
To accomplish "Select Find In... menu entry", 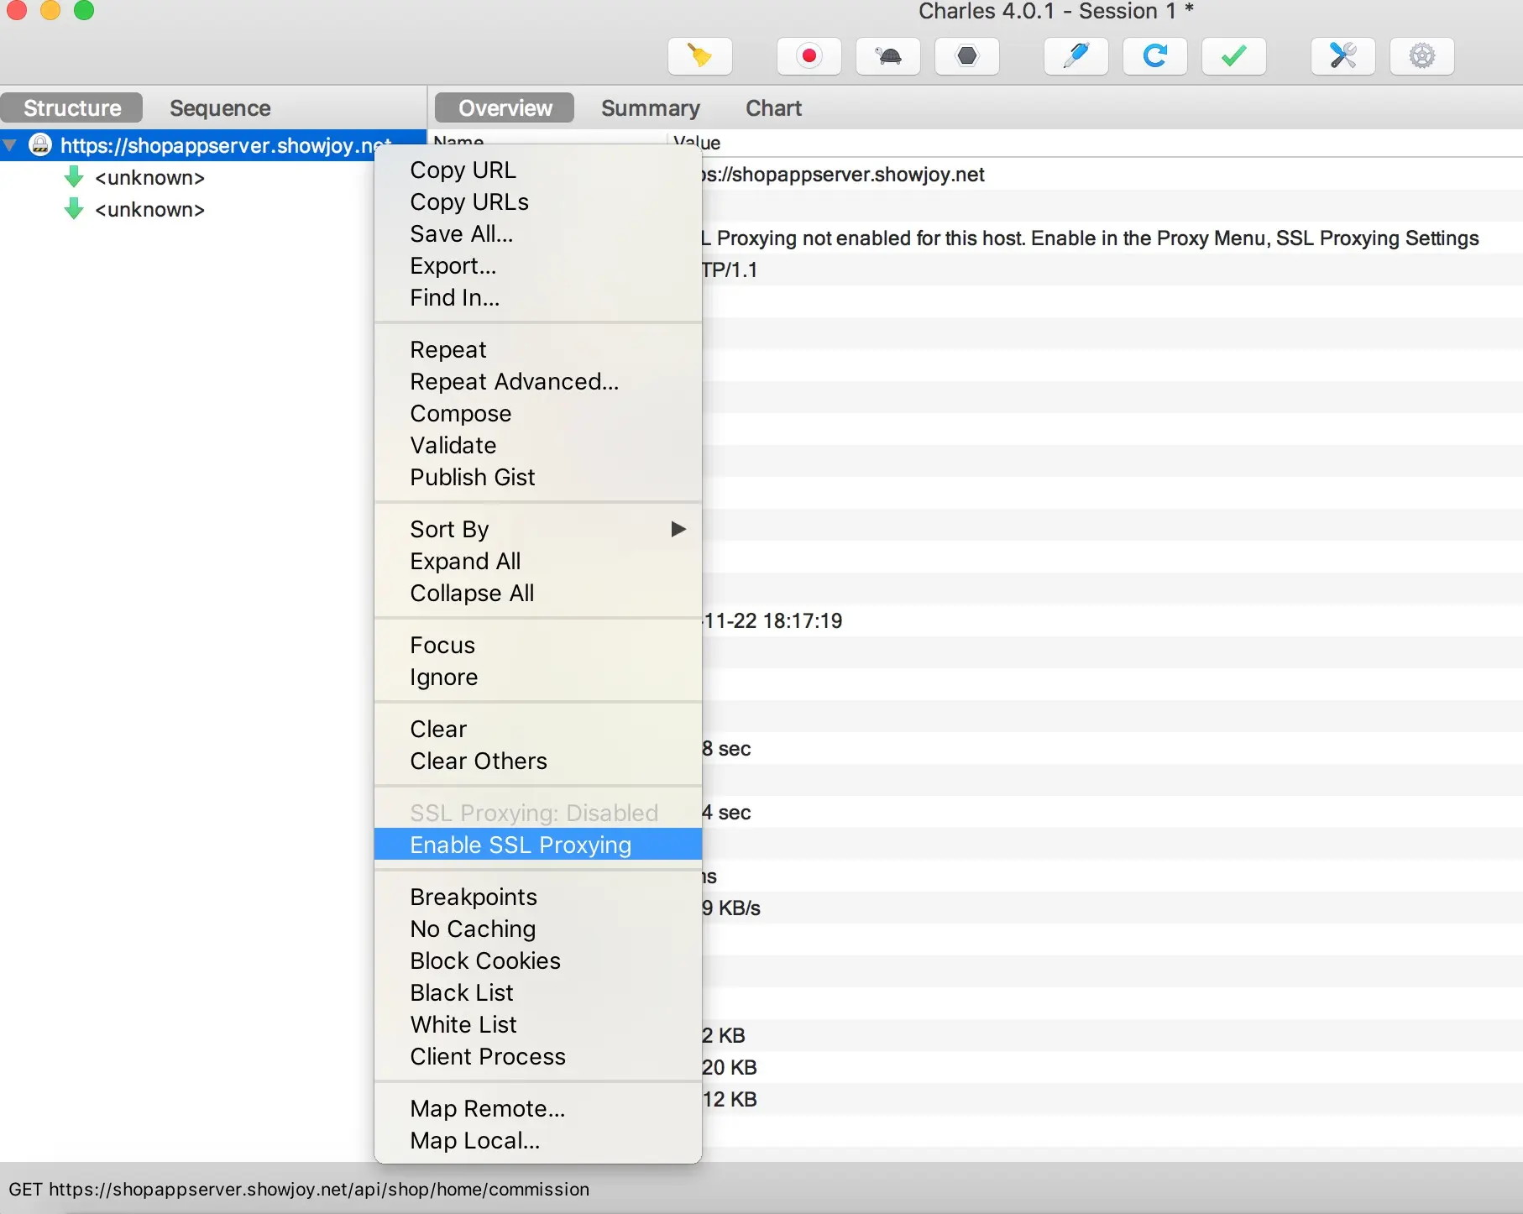I will [538, 298].
